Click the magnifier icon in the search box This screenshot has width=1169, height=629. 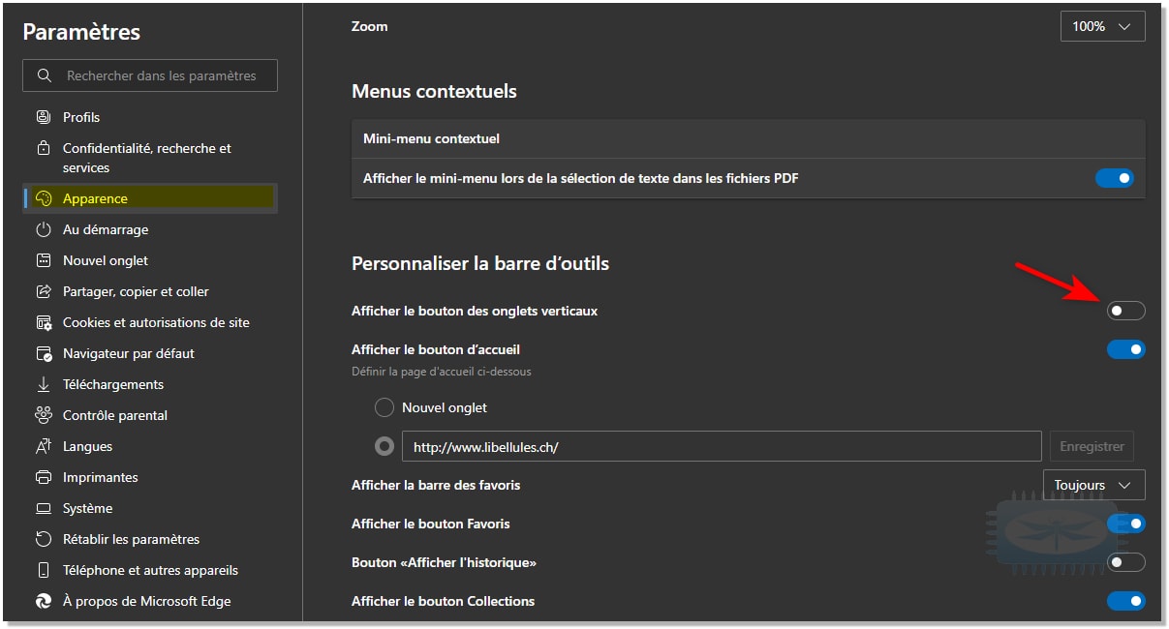point(44,75)
